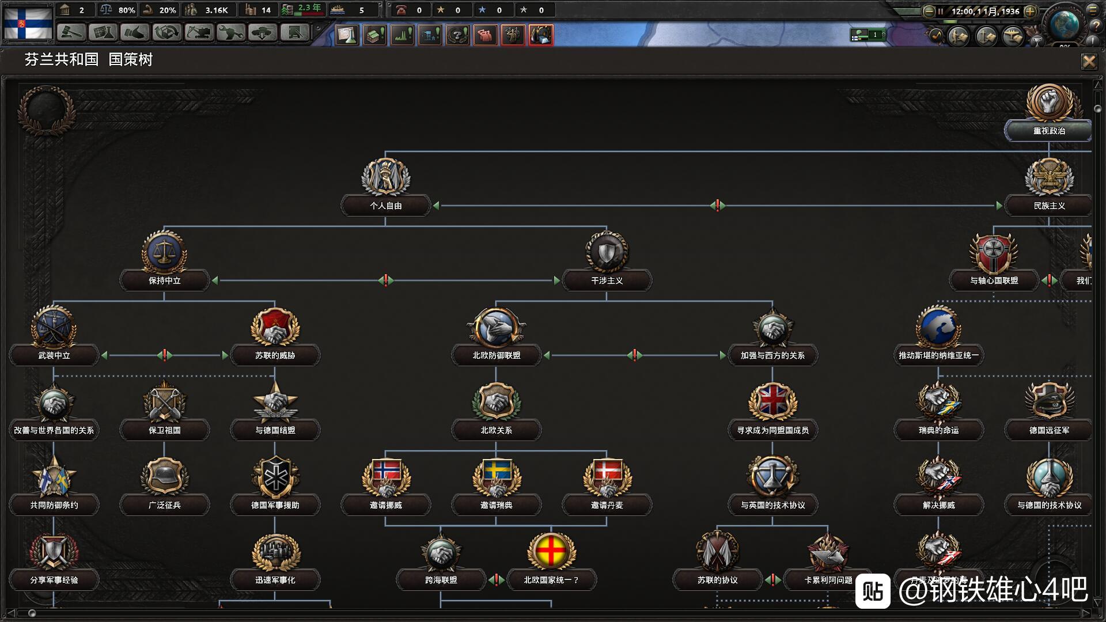The height and width of the screenshot is (622, 1106).
Task: Open recruit and deploy with the tank icon
Action: pyautogui.click(x=262, y=33)
